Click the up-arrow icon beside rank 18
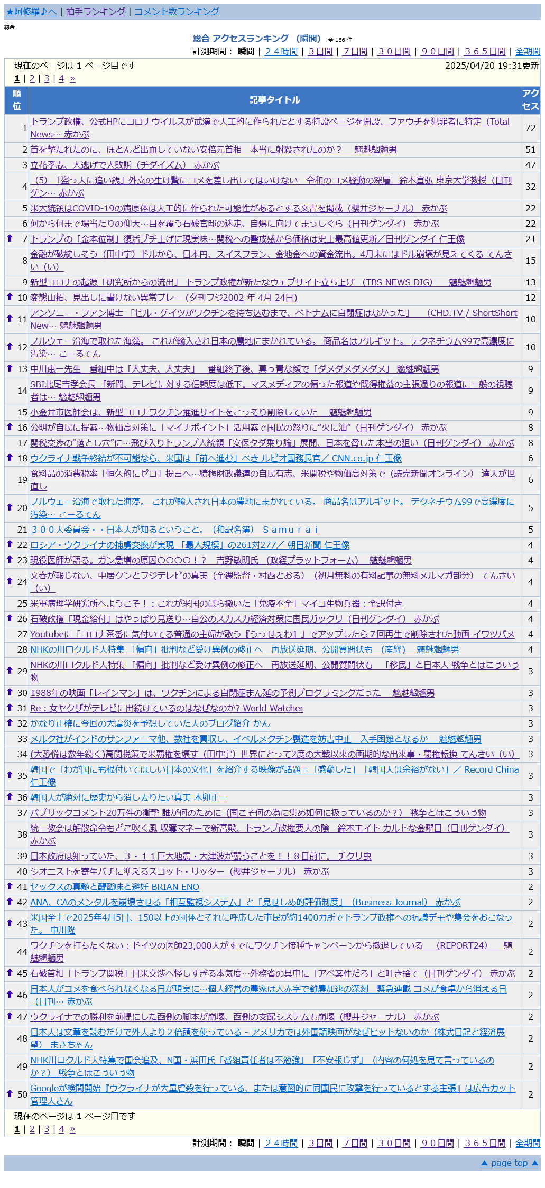 click(x=10, y=457)
